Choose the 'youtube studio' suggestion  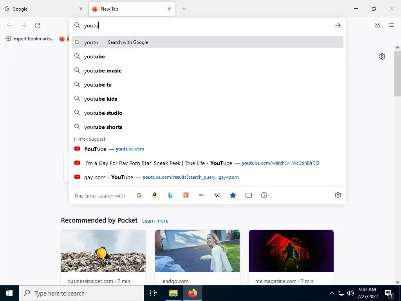click(208, 113)
